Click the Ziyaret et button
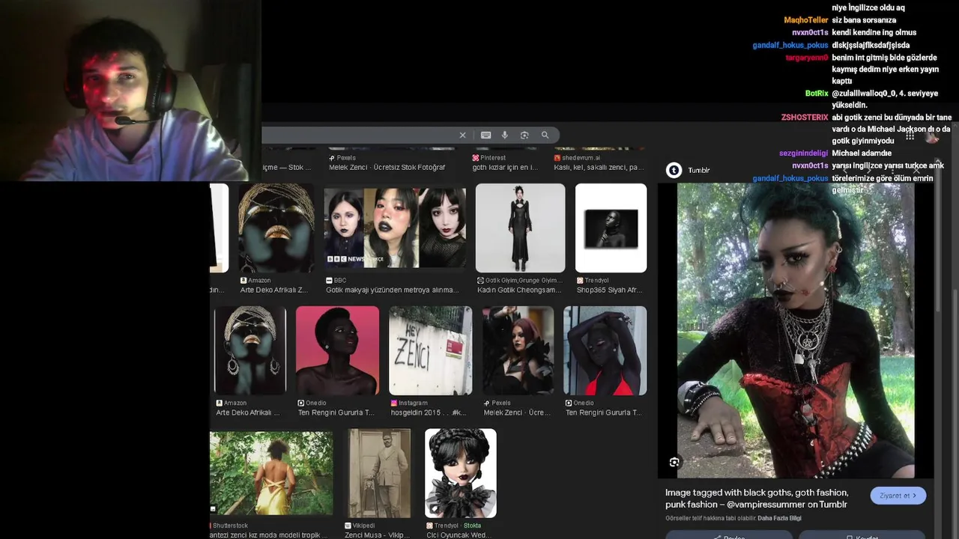This screenshot has width=959, height=539. [898, 496]
